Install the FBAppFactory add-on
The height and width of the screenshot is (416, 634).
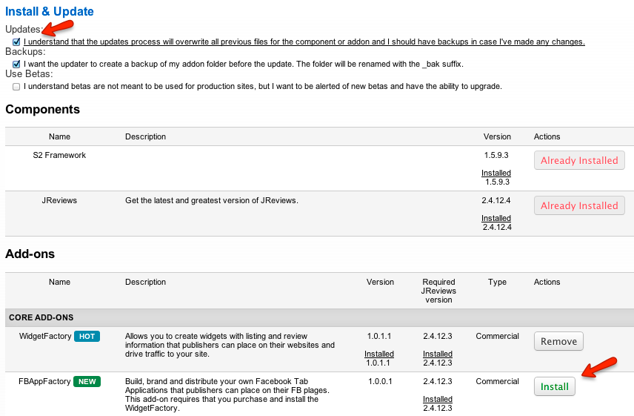click(554, 386)
